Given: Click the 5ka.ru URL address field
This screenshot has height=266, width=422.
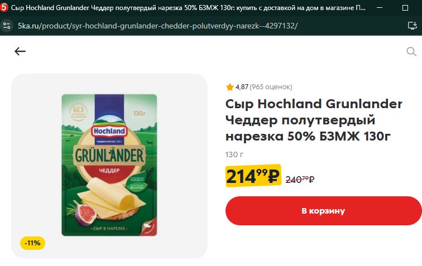Looking at the screenshot, I should tap(158, 26).
